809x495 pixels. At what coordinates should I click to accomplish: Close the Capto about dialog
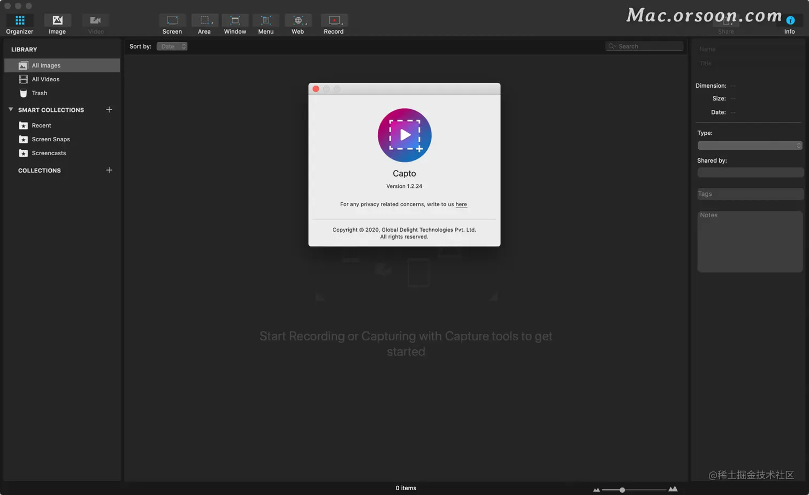(316, 89)
